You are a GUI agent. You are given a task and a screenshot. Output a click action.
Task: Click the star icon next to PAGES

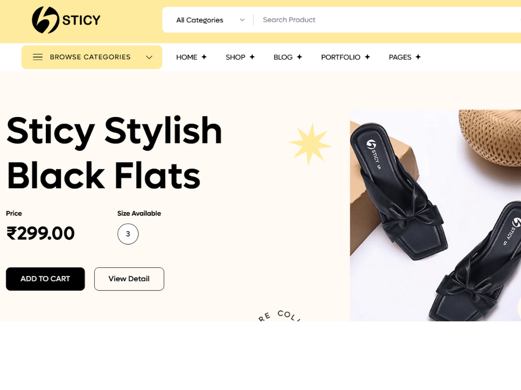click(418, 57)
